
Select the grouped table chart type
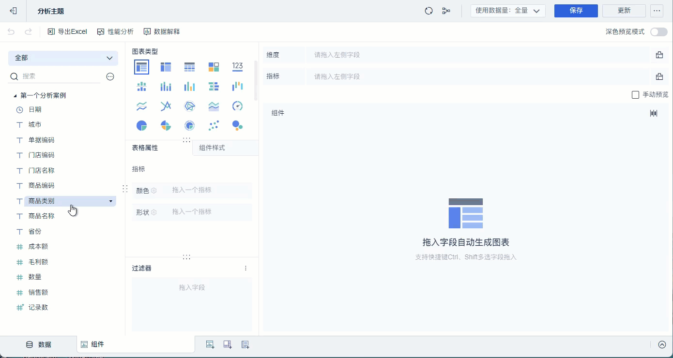142,67
